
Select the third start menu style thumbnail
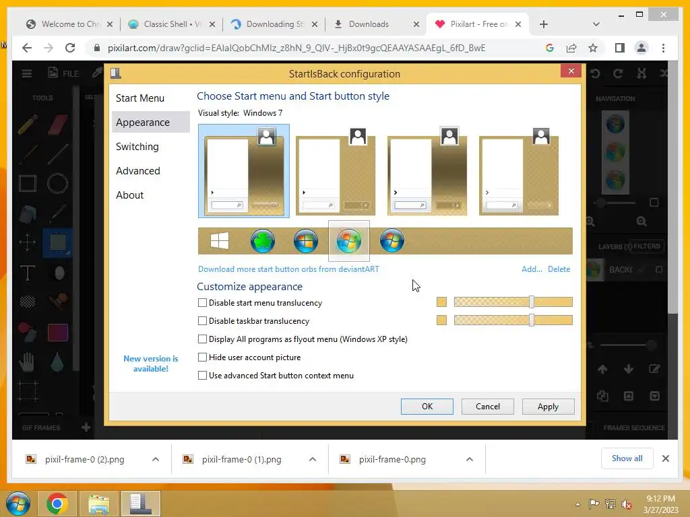[427, 170]
